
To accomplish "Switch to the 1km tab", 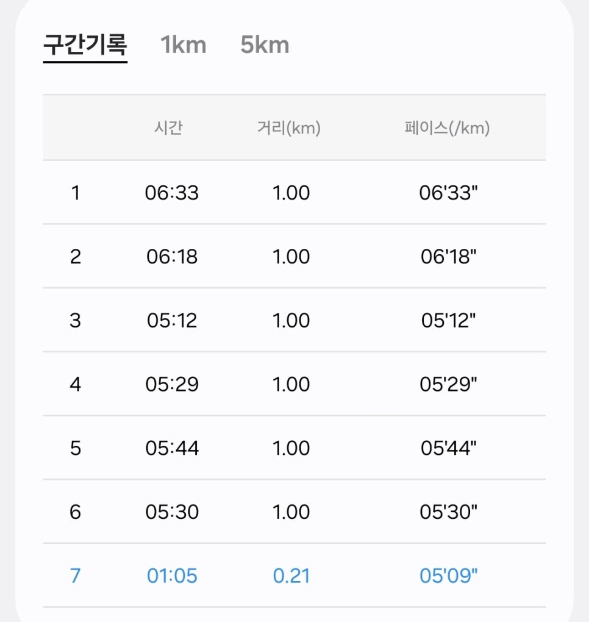I will point(184,45).
